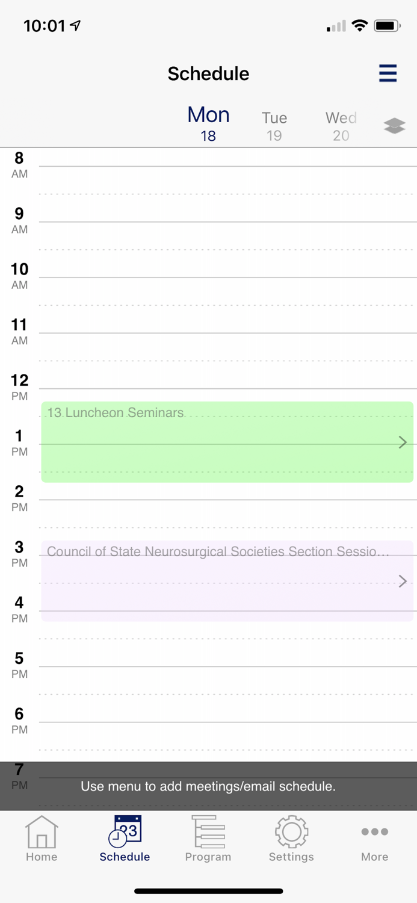The height and width of the screenshot is (903, 417).
Task: Switch to Wed 20 day tab
Action: [341, 125]
